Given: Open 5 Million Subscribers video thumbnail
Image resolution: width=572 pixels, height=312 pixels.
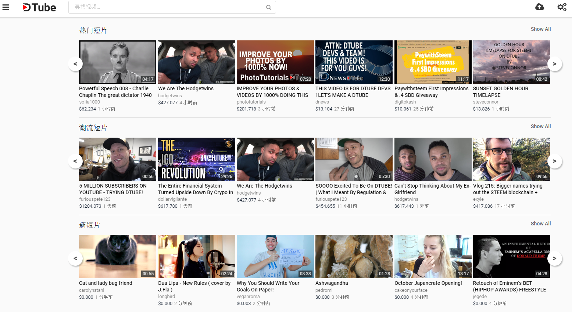Looking at the screenshot, I should pos(118,159).
